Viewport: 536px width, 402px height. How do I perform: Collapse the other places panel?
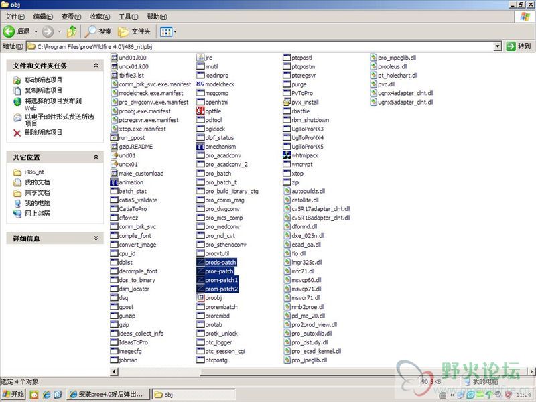96,157
